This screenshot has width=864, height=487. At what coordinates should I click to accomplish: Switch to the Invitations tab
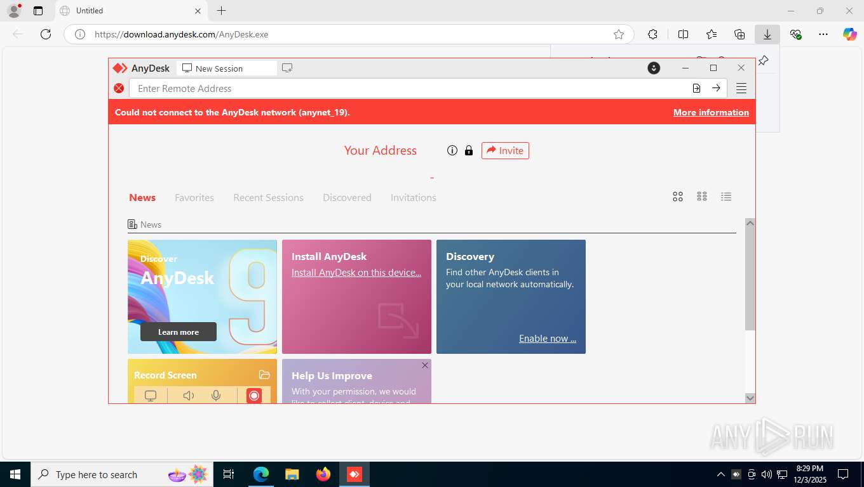click(414, 197)
